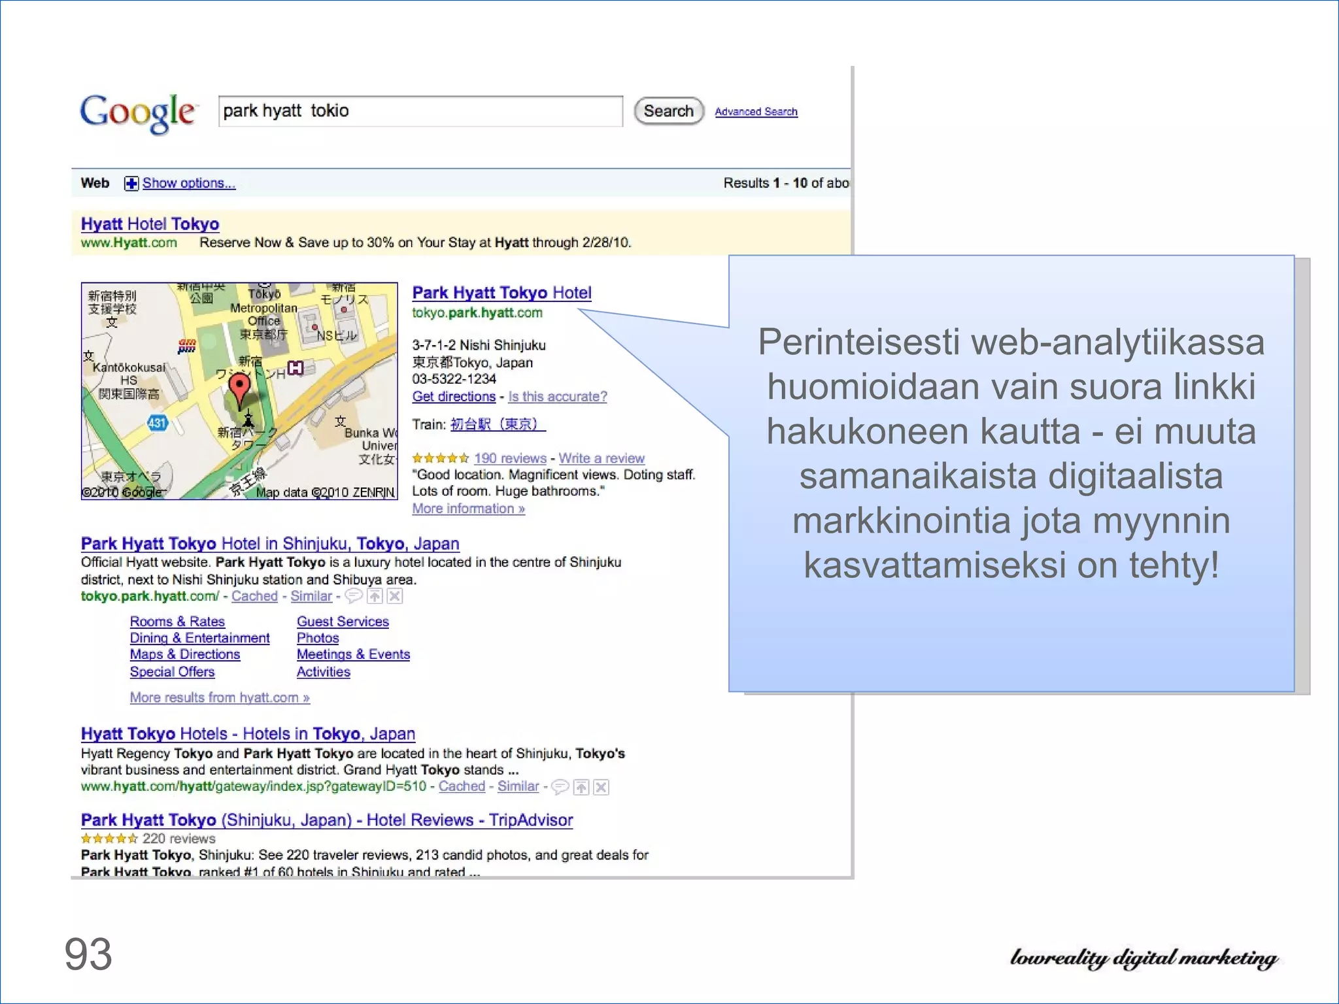This screenshot has width=1339, height=1004.
Task: Click route 431 badge on map
Action: pyautogui.click(x=157, y=423)
